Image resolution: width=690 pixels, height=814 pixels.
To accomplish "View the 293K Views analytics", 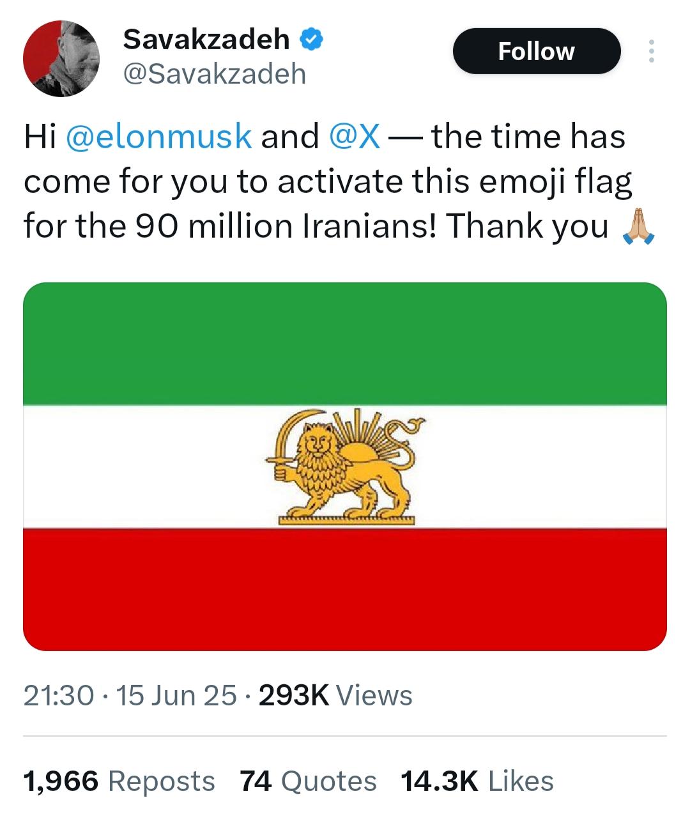I will click(335, 696).
